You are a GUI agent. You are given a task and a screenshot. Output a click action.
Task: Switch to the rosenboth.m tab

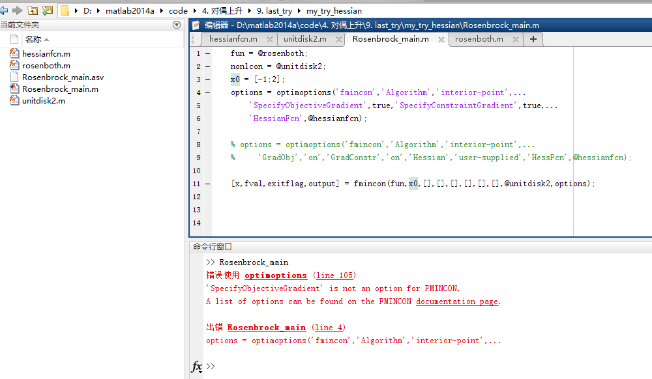point(479,39)
